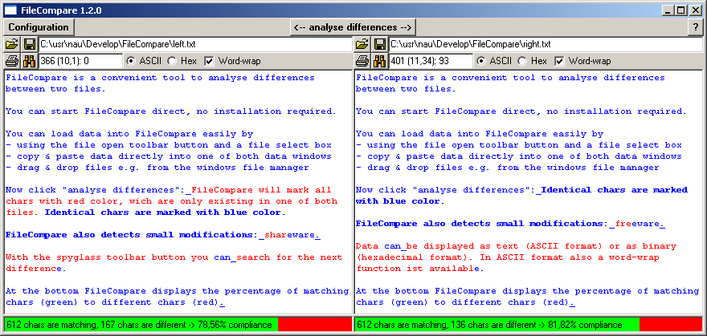Select Hex mode for left pane
Viewport: 707px width, 336px height.
pyautogui.click(x=182, y=61)
